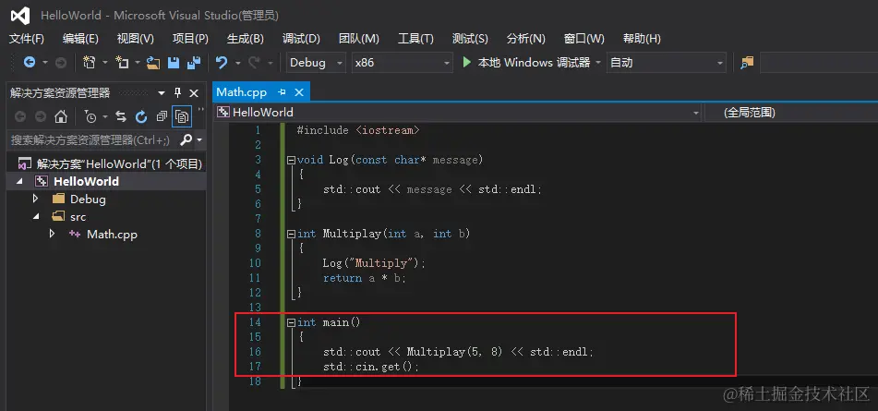The width and height of the screenshot is (878, 411).
Task: Open the Solution Explorer search options dropdown
Action: (199, 140)
